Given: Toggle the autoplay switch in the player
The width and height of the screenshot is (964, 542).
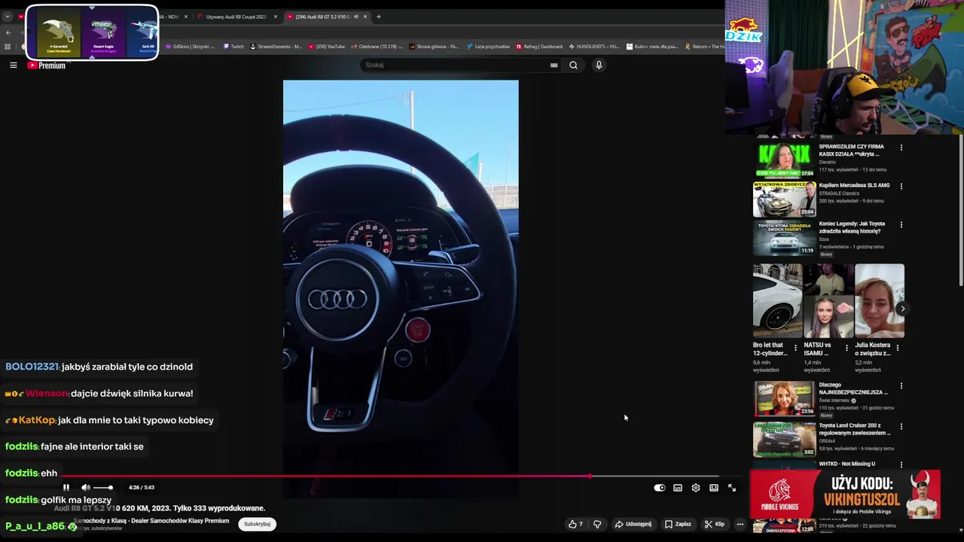Looking at the screenshot, I should point(660,488).
